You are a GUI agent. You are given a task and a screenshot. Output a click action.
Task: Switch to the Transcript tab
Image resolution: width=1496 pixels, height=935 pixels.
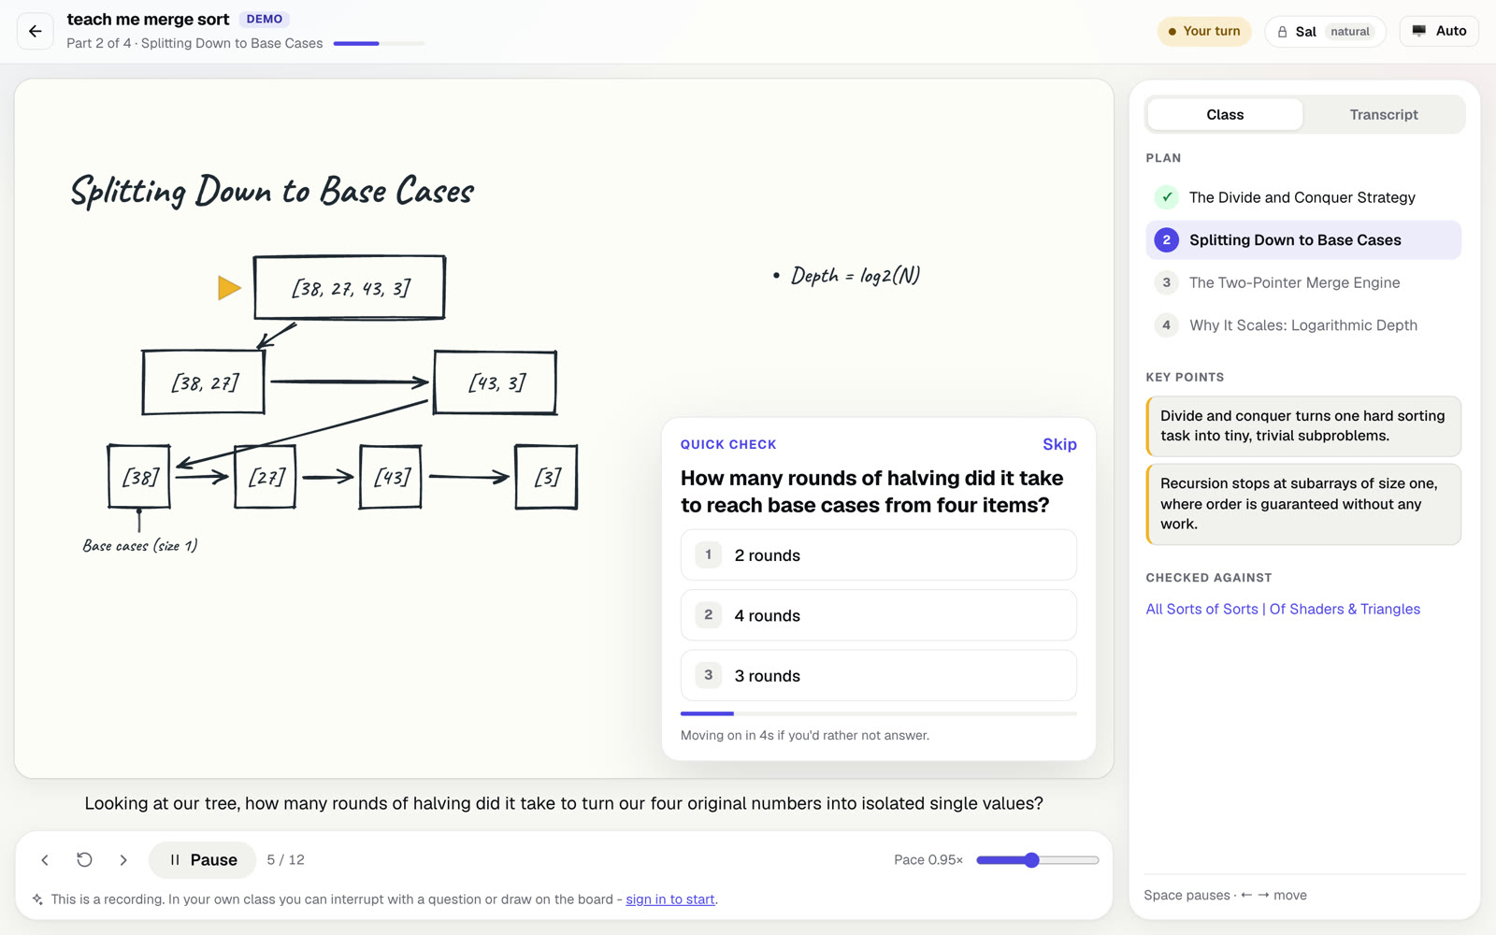[1384, 114]
